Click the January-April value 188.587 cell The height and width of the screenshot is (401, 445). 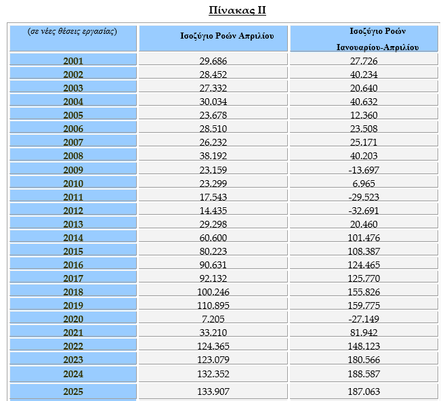[363, 374]
